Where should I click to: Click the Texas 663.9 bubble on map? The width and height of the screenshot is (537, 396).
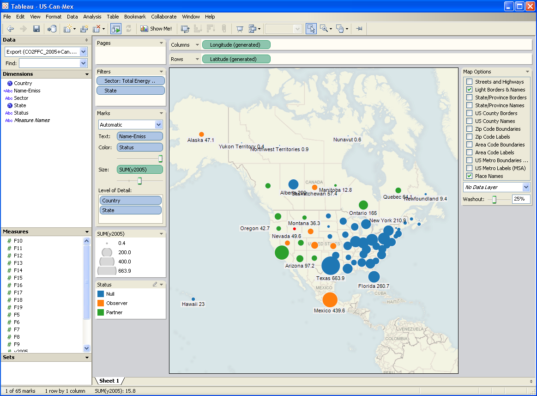[331, 266]
